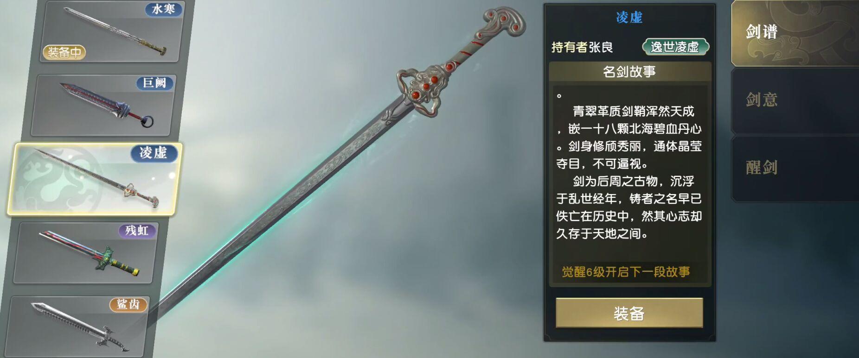859x358 pixels.
Task: Click the 名剑故事 section header
Action: [629, 72]
